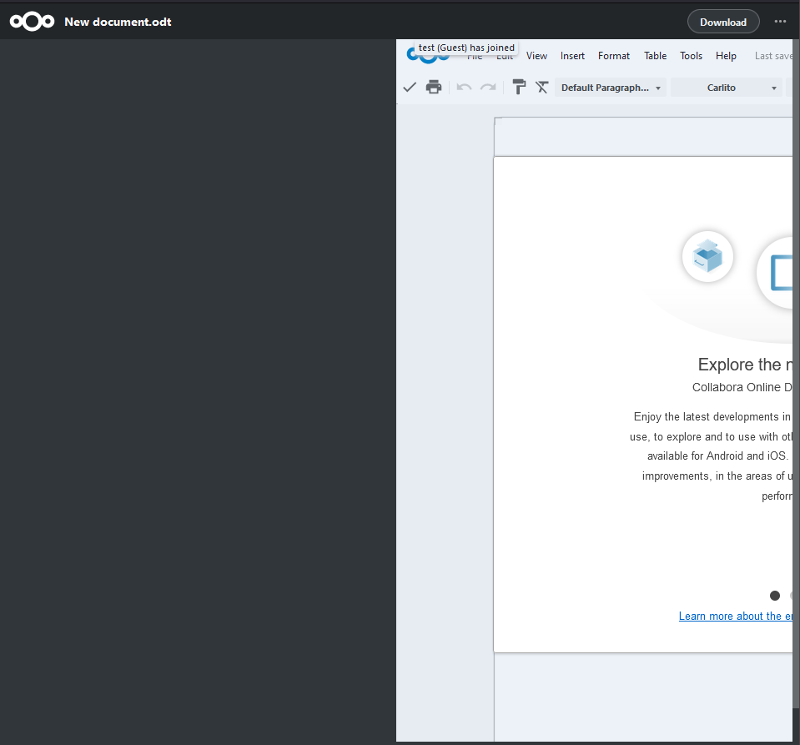This screenshot has height=745, width=800.
Task: Click the 'test (Guest) has joined' notification
Action: coord(466,48)
